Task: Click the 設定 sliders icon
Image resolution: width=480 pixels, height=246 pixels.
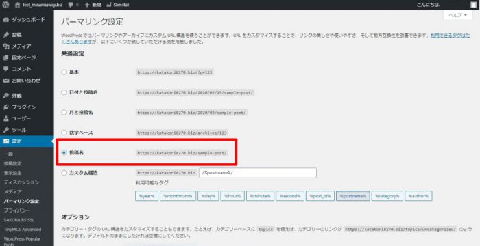Action: coord(5,141)
